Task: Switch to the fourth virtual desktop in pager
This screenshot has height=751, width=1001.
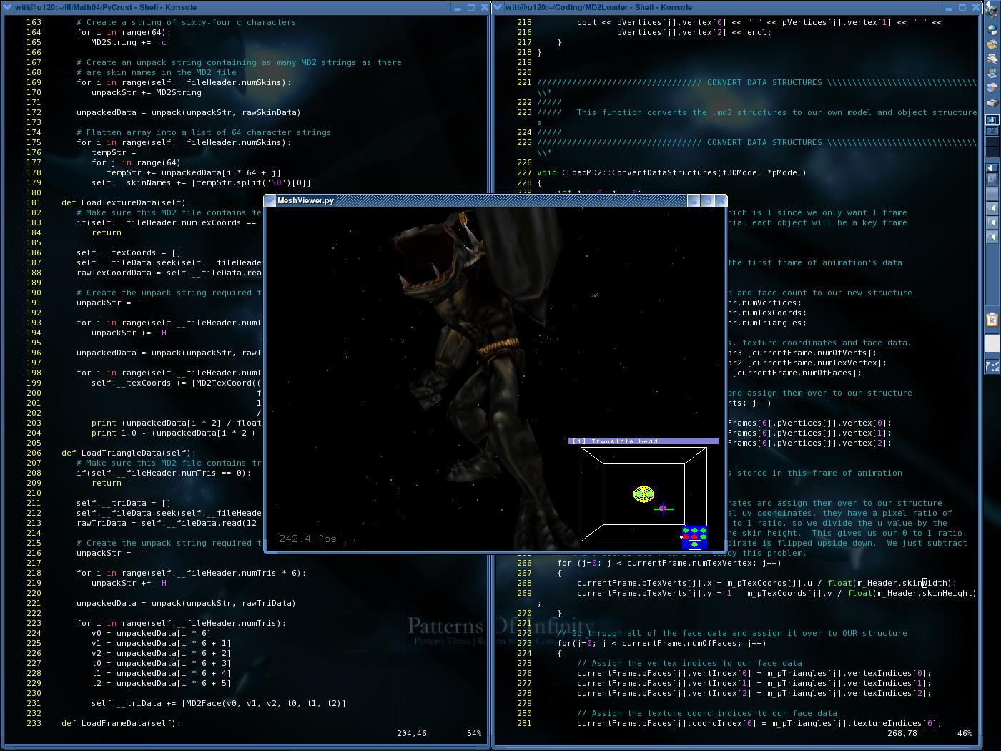Action: coord(992,152)
